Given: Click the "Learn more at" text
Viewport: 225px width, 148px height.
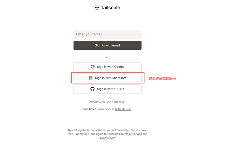Looking at the screenshot, I should point(106,109).
